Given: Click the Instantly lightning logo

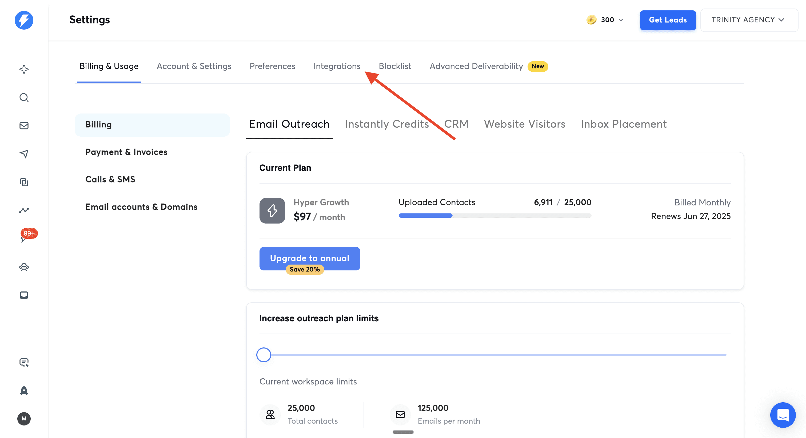Looking at the screenshot, I should pos(24,20).
